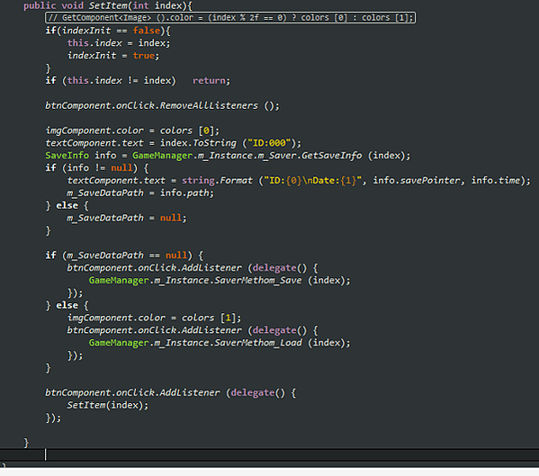The image size is (539, 476).
Task: Click the first delegate keyword
Action: (274, 268)
